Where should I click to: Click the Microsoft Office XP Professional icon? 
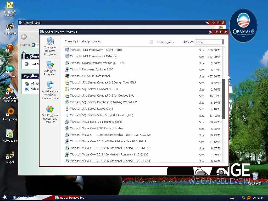(x=67, y=76)
